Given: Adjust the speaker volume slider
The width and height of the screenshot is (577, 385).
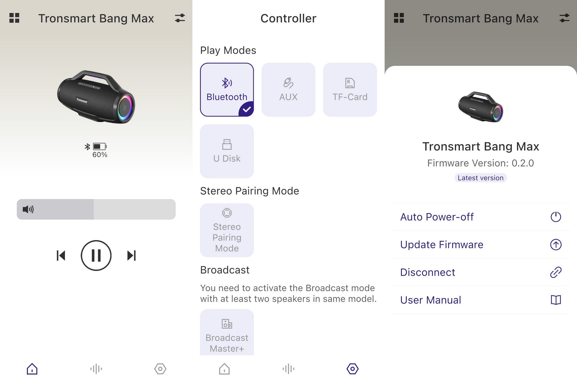Looking at the screenshot, I should (x=96, y=210).
